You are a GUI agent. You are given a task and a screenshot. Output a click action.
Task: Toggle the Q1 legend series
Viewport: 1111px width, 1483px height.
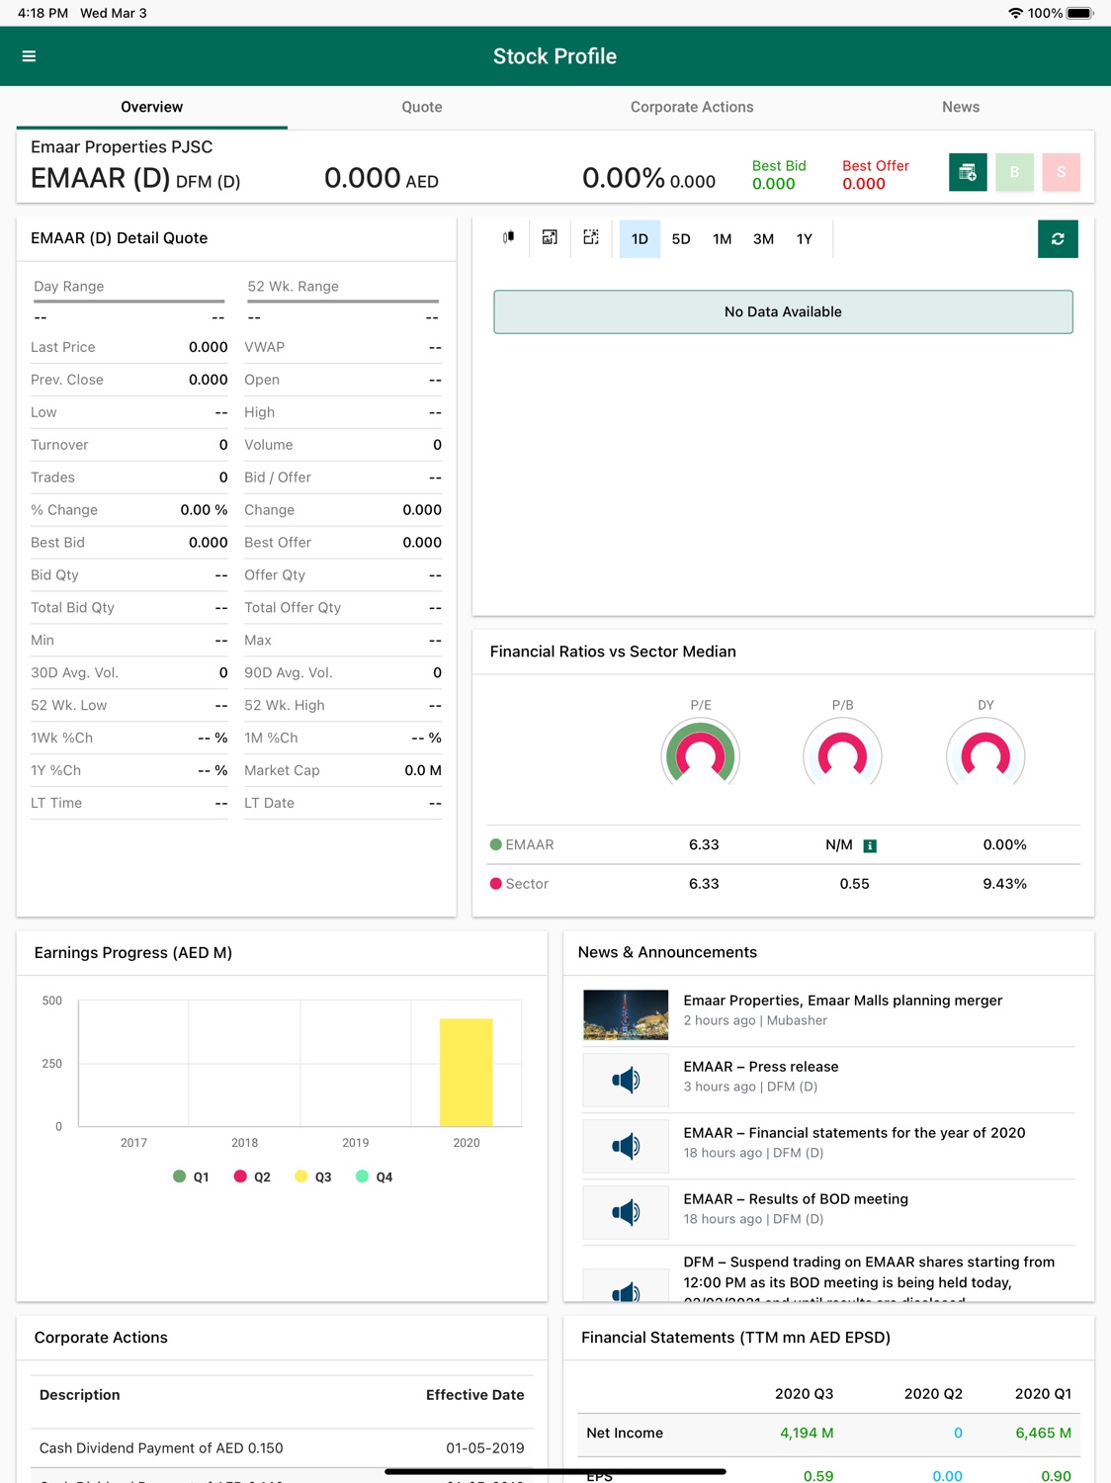click(191, 1177)
